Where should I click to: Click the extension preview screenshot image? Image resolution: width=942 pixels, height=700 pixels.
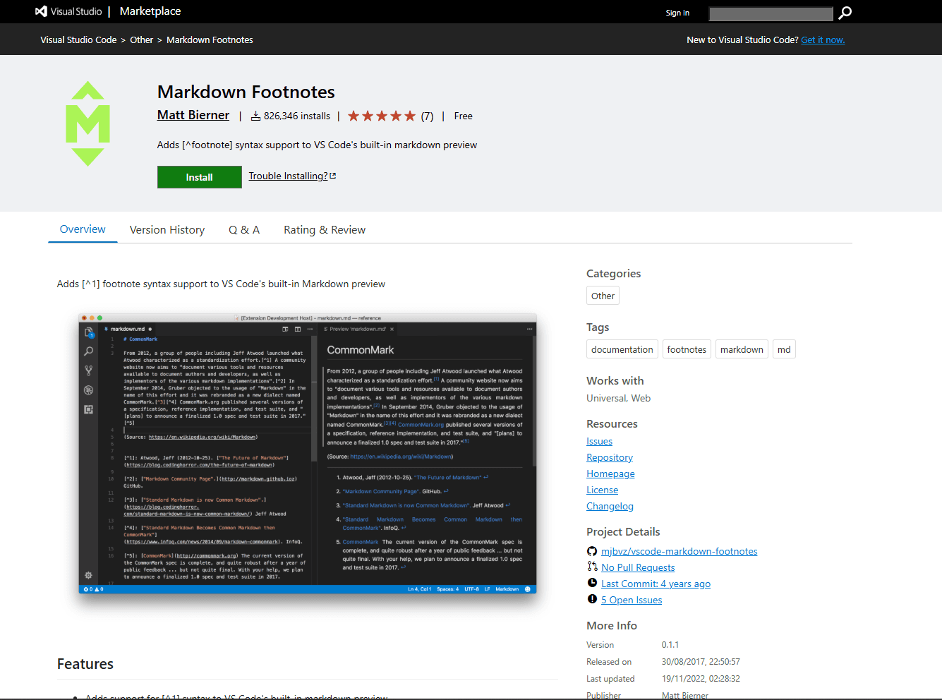pos(308,453)
